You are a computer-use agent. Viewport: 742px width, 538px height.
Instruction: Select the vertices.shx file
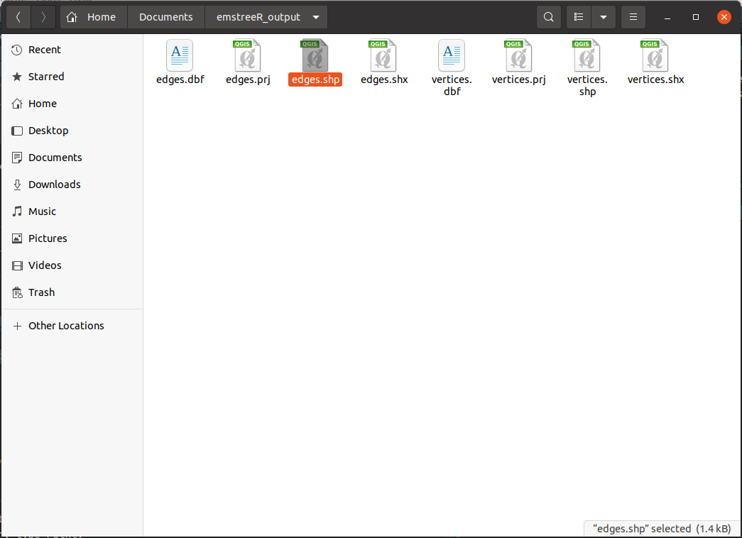655,56
